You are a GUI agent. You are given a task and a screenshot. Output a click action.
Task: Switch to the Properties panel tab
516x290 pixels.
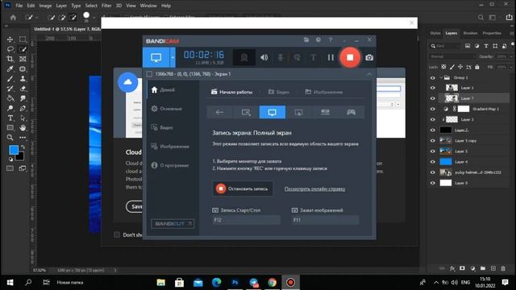tap(492, 33)
